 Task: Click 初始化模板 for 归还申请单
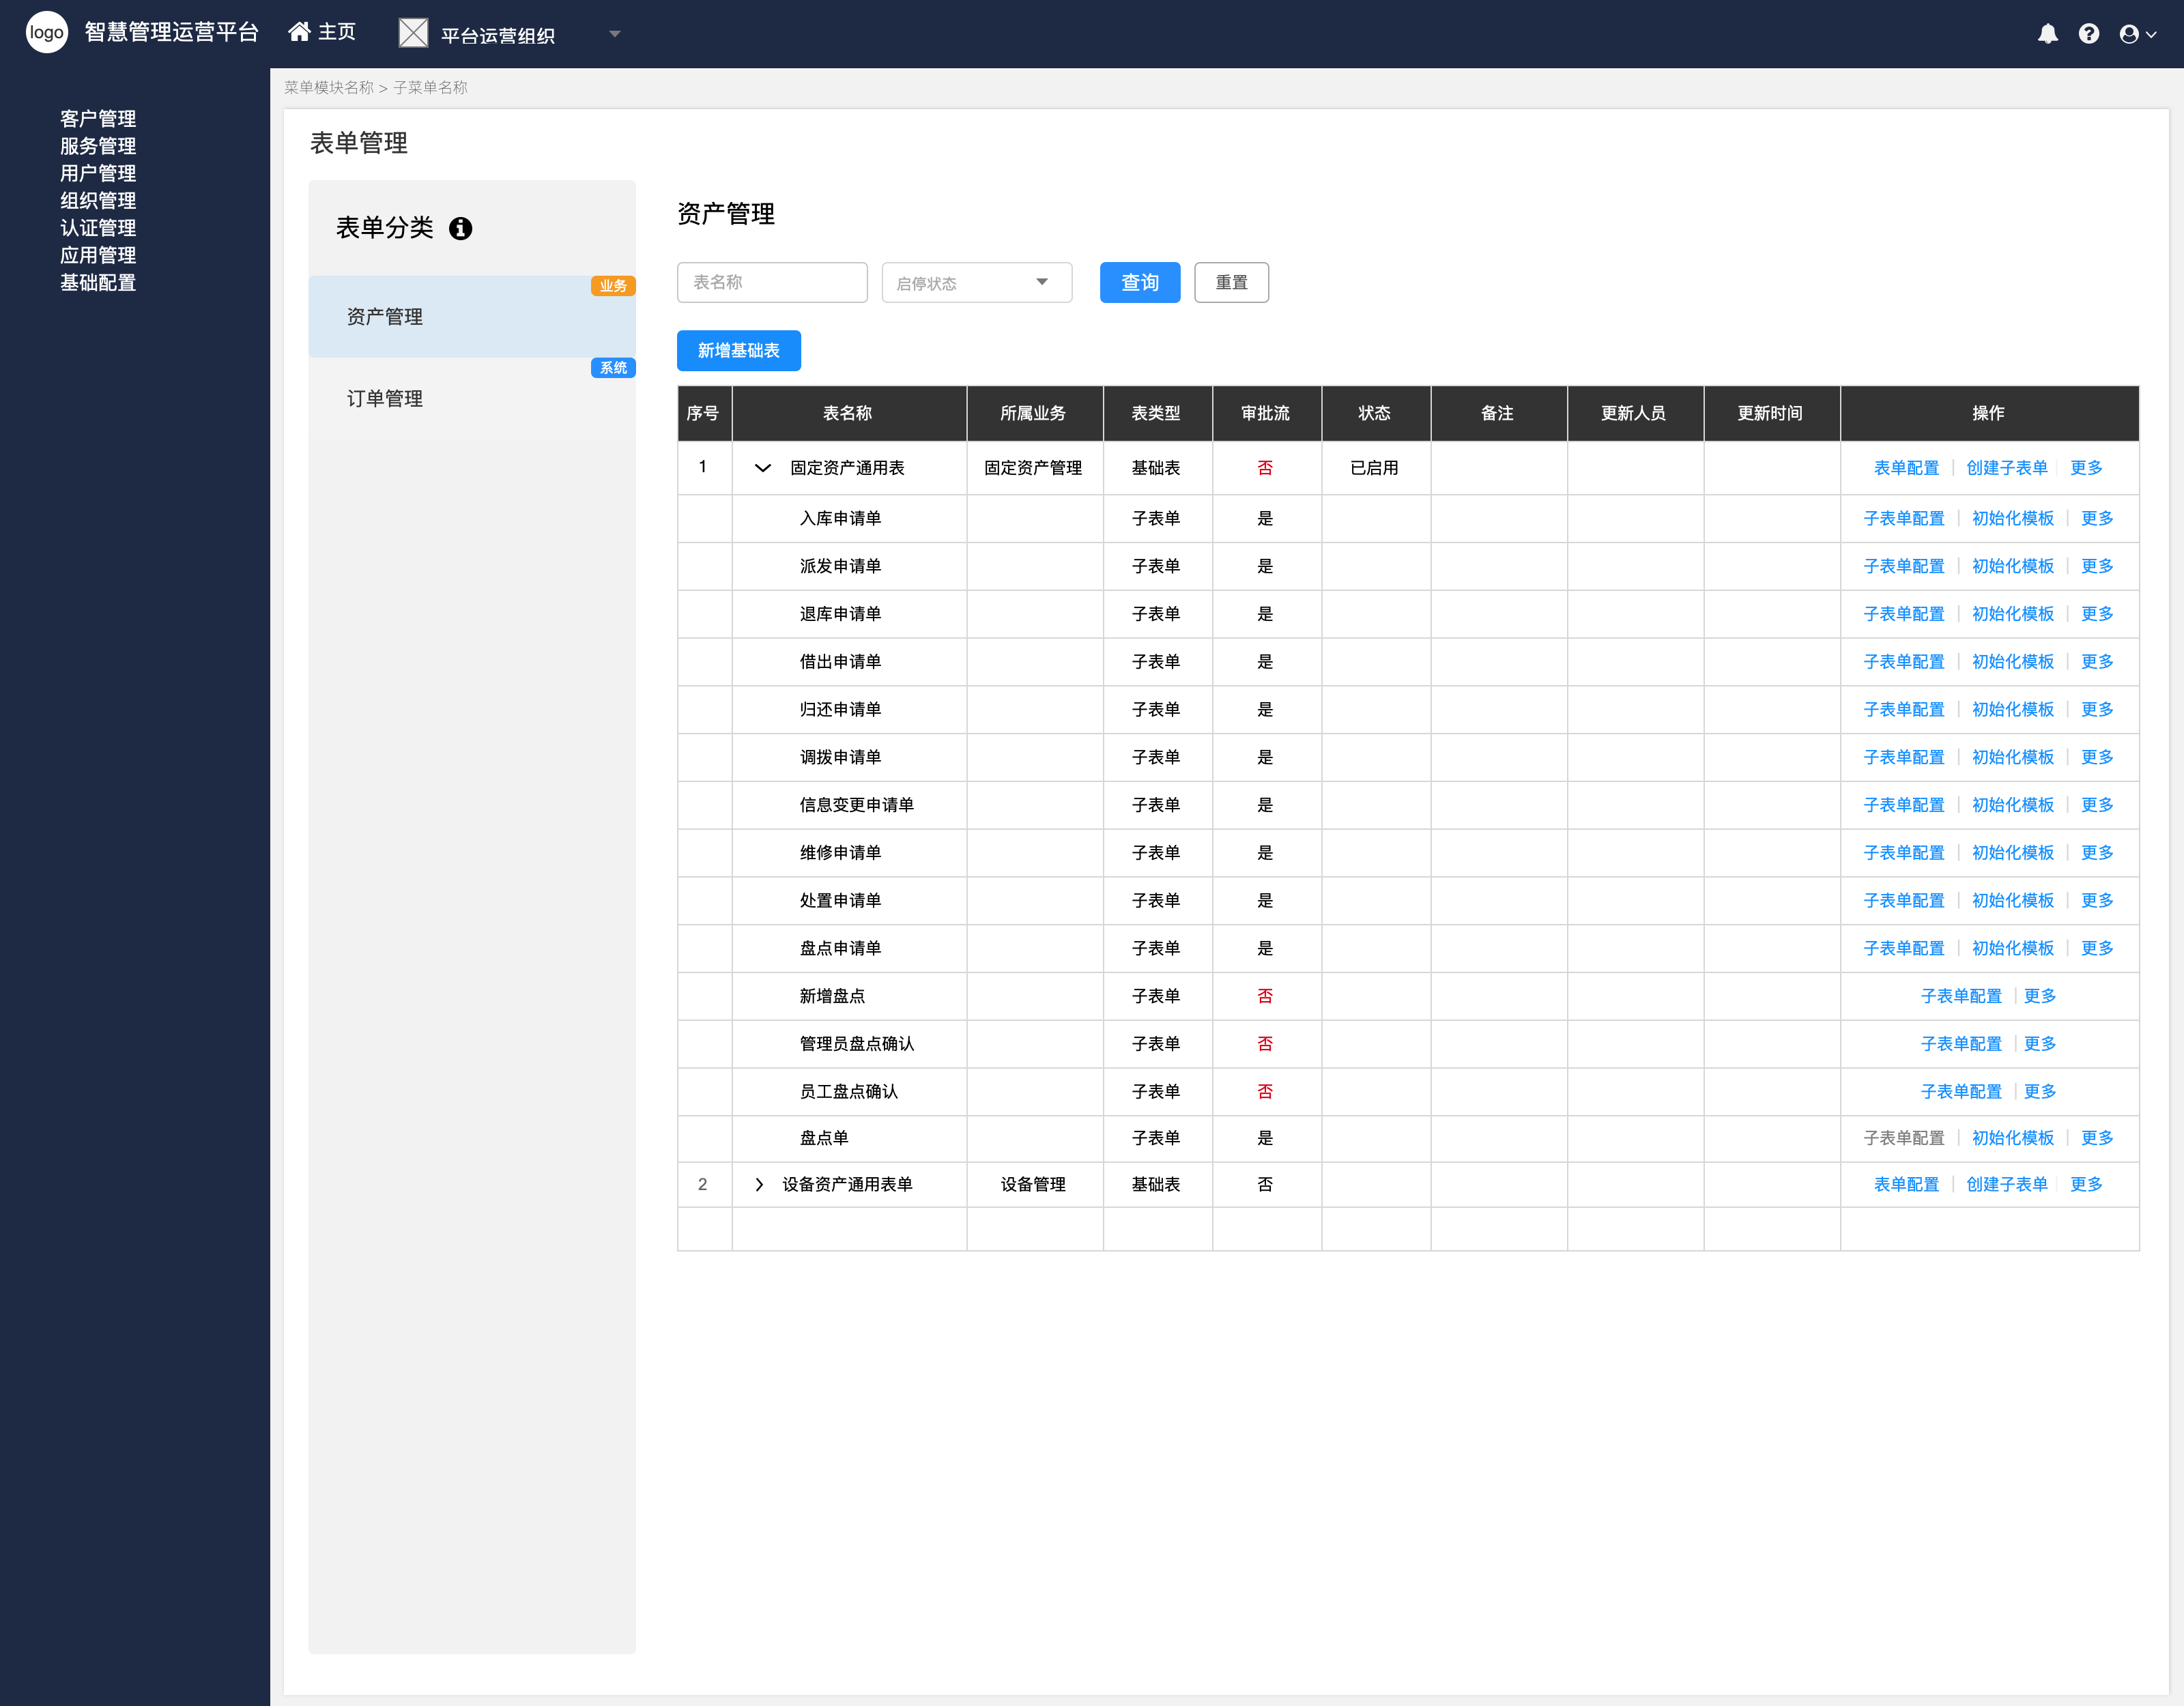click(2013, 710)
